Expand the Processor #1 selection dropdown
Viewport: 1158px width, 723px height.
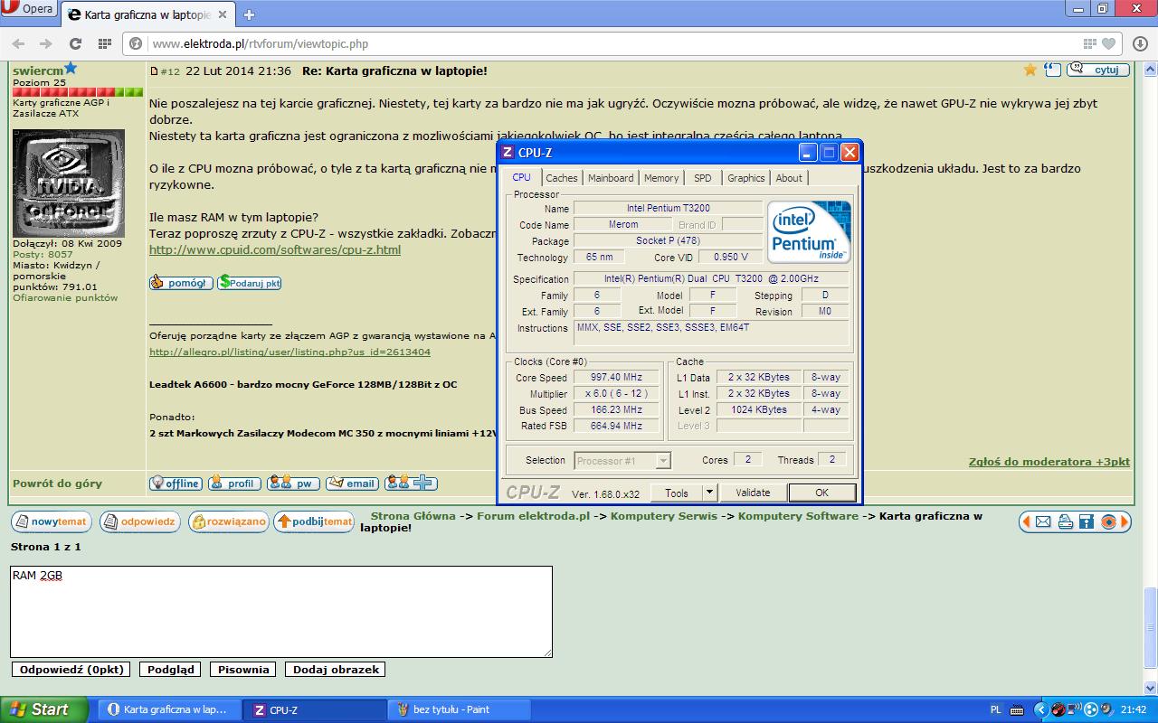click(x=663, y=461)
